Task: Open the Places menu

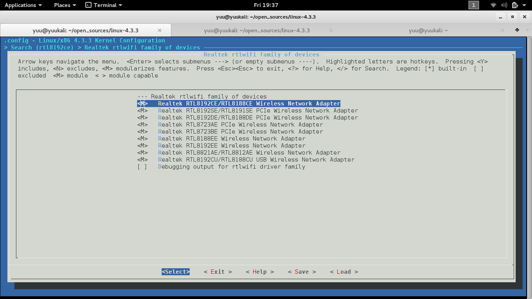Action: [x=65, y=5]
